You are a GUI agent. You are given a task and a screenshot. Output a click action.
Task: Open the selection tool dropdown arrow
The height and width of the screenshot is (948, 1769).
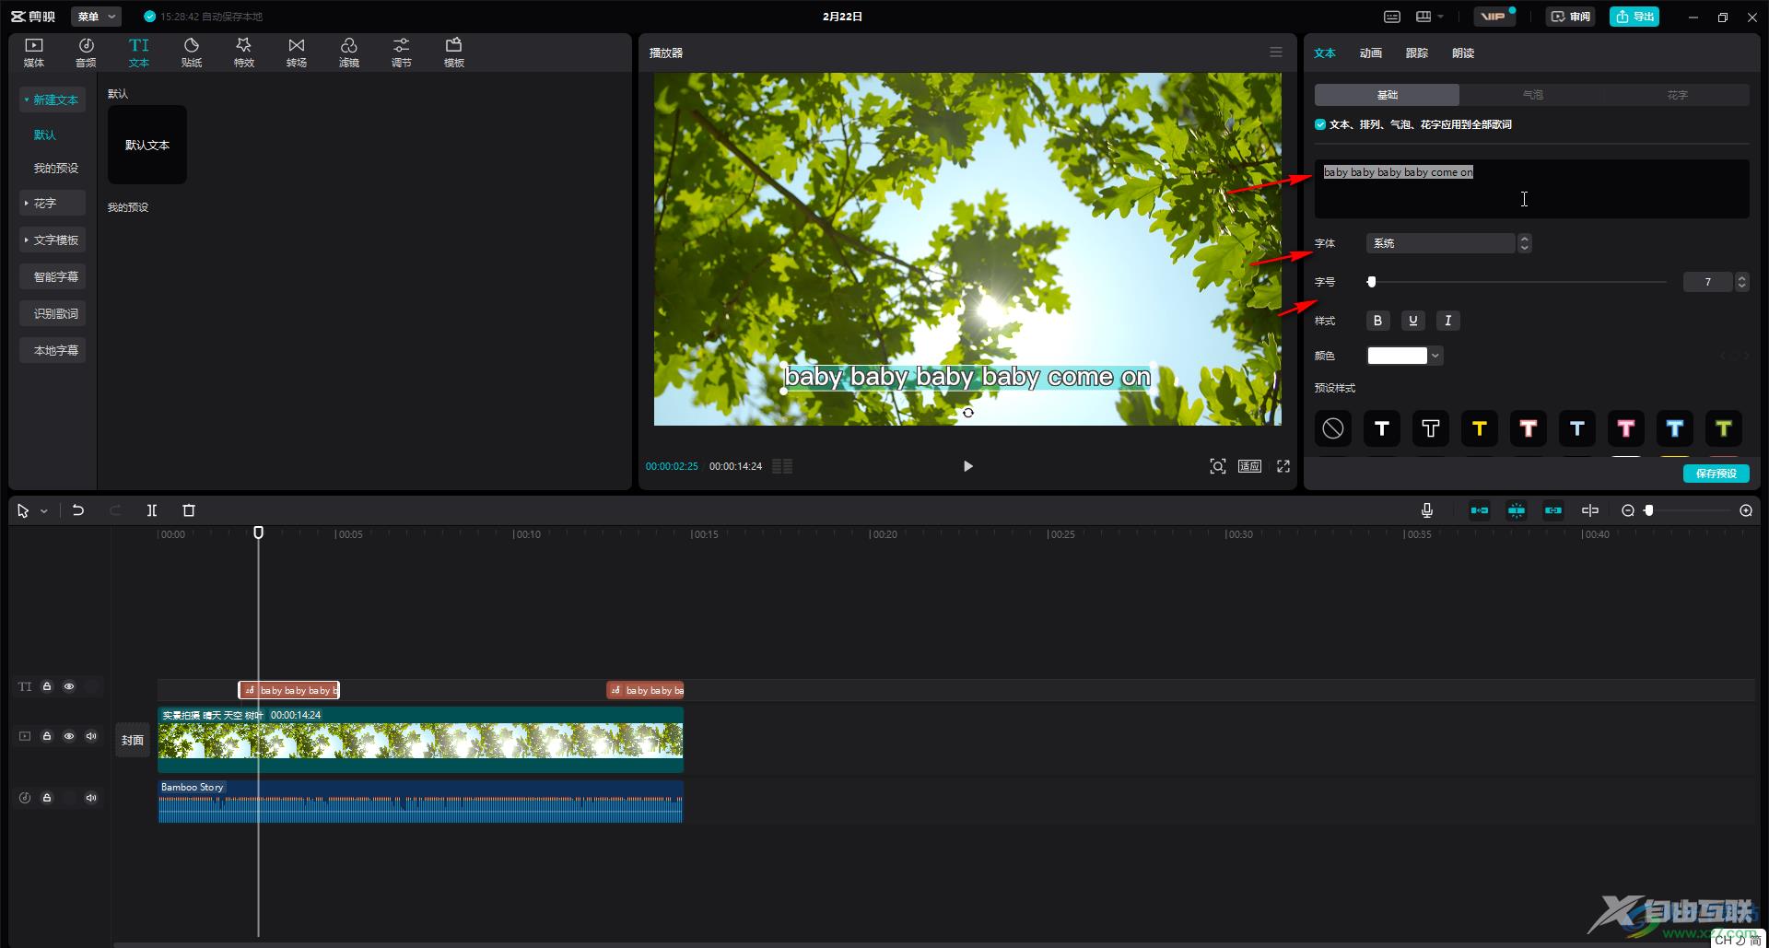pos(43,510)
